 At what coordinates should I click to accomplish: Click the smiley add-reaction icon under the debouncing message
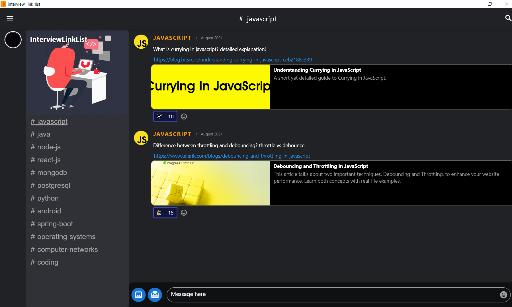point(184,213)
